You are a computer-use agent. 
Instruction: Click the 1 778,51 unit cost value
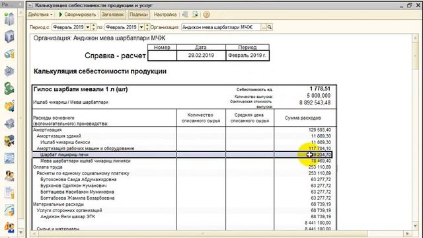click(320, 89)
